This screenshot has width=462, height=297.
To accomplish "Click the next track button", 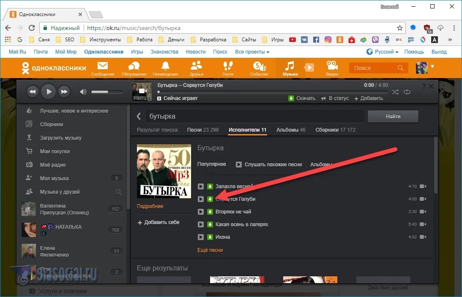I will (x=64, y=92).
